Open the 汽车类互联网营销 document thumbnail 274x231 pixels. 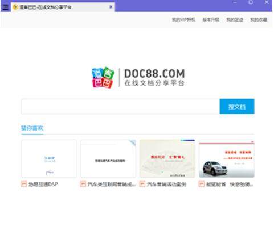[108, 158]
